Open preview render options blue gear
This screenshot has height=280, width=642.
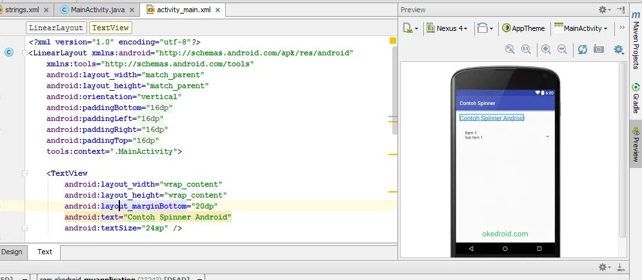pos(619,50)
